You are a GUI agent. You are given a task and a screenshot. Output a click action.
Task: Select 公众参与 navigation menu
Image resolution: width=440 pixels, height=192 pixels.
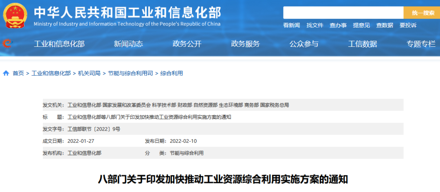[x=304, y=44]
